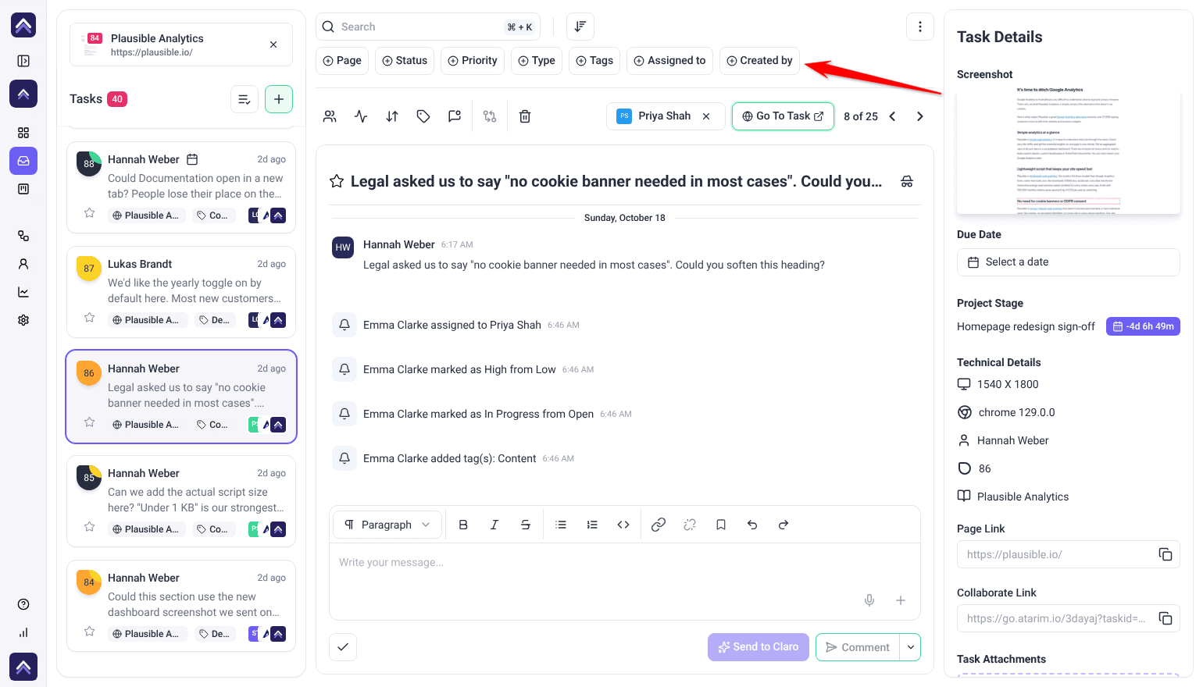Open the task list filter icon

[x=245, y=99]
